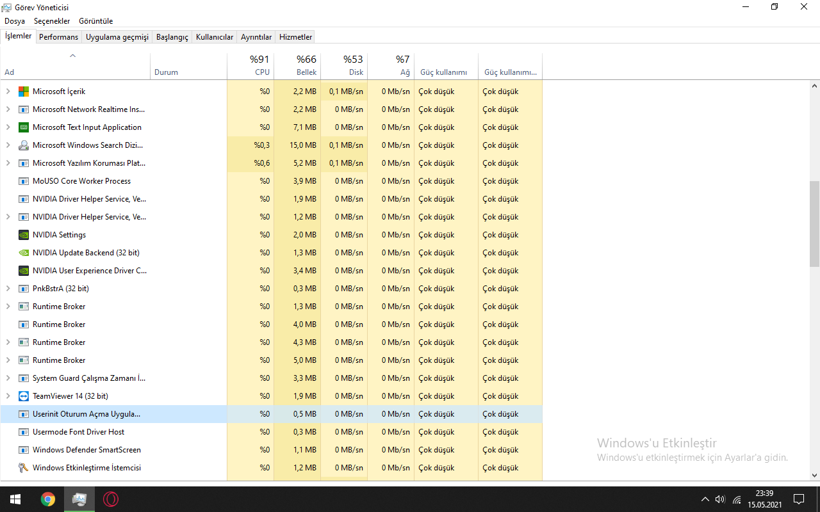The width and height of the screenshot is (820, 512).
Task: Click the MoUSO Core Worker Process icon
Action: click(x=24, y=181)
